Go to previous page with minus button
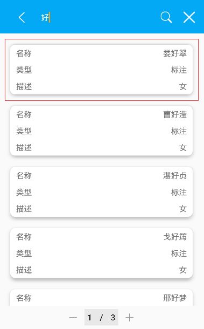 [73, 317]
